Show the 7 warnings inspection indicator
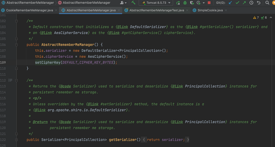The height and width of the screenshot is (147, 275). (256, 18)
